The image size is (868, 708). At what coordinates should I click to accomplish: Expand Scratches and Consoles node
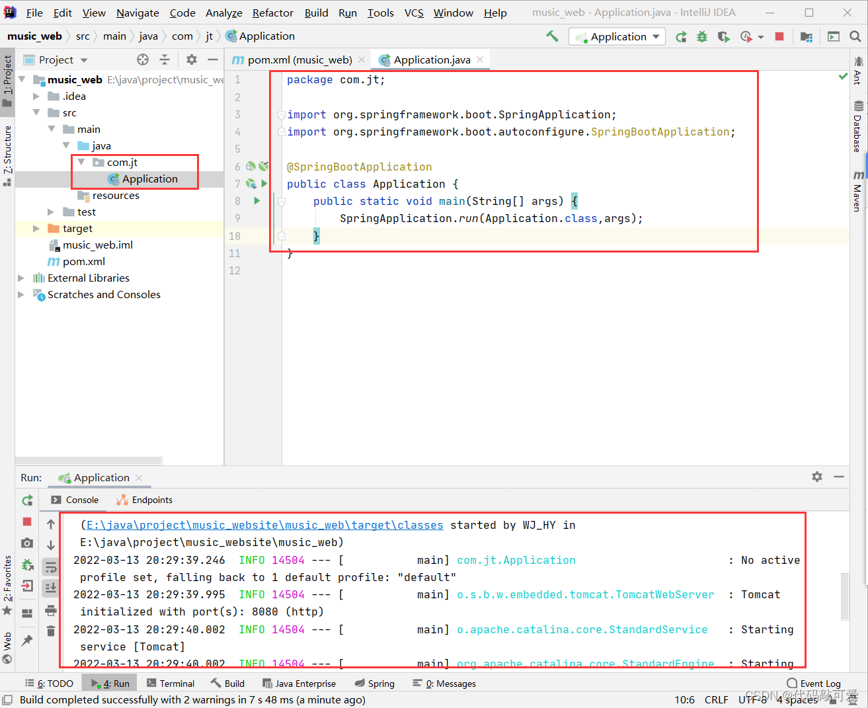[21, 294]
